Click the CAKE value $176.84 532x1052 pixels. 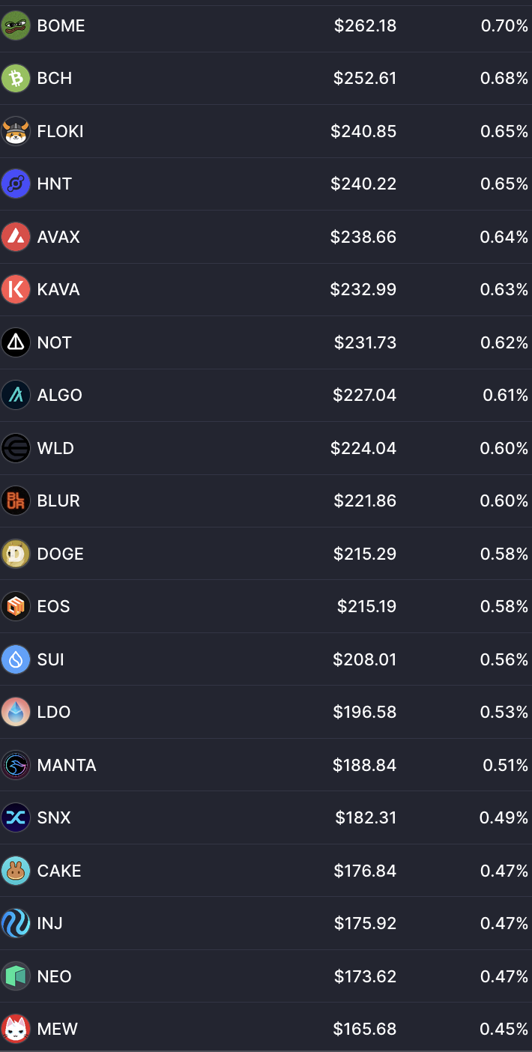click(x=365, y=871)
